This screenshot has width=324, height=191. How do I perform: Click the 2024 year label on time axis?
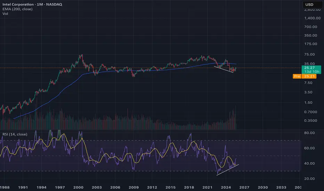[226, 188]
